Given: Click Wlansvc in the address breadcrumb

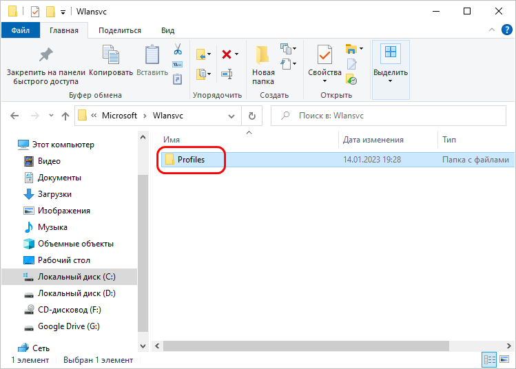Looking at the screenshot, I should pyautogui.click(x=168, y=116).
